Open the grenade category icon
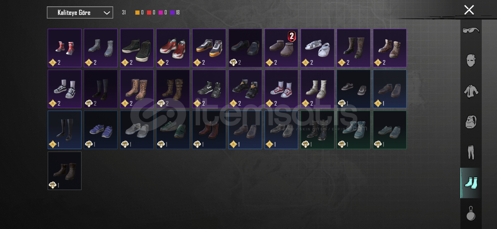497x229 pixels. coord(471,213)
